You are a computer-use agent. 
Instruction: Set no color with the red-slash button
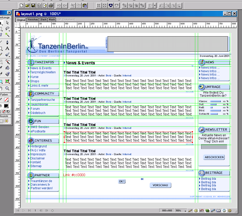click(x=4, y=111)
